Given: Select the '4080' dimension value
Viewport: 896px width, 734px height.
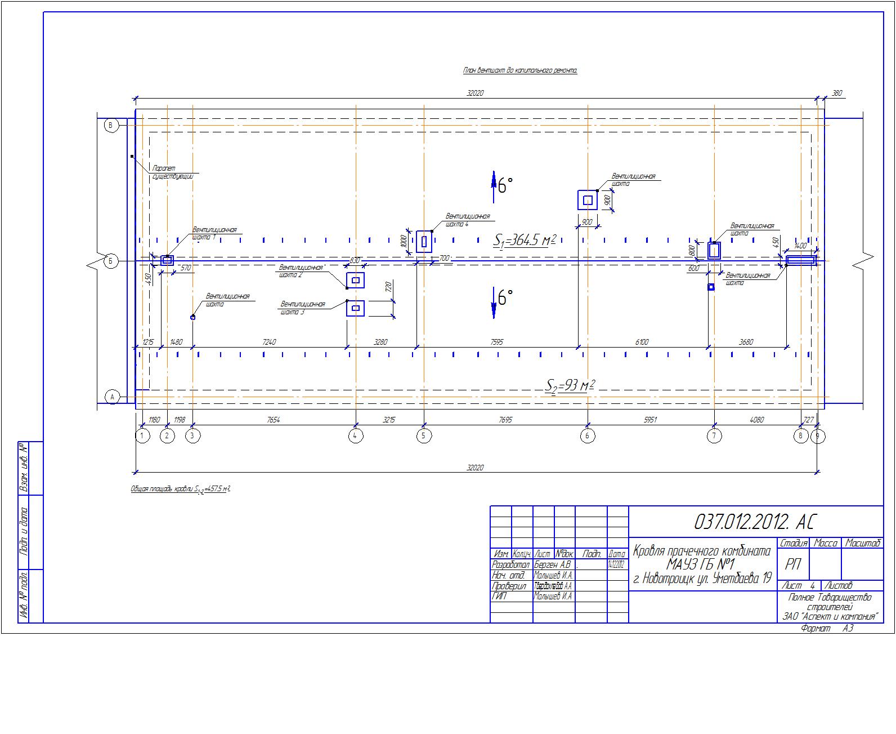Looking at the screenshot, I should pos(757,420).
